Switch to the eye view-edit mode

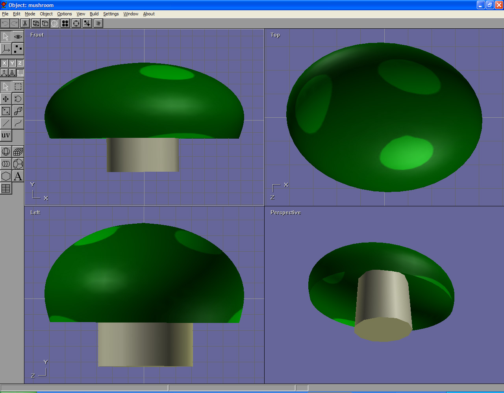pos(18,37)
